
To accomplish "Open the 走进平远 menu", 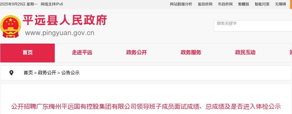I will (x=82, y=52).
